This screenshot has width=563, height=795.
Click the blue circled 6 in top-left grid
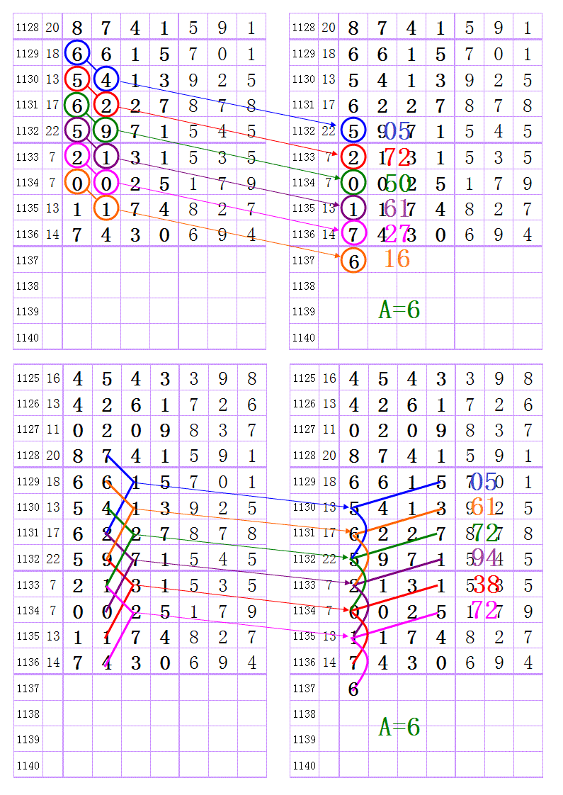click(76, 54)
